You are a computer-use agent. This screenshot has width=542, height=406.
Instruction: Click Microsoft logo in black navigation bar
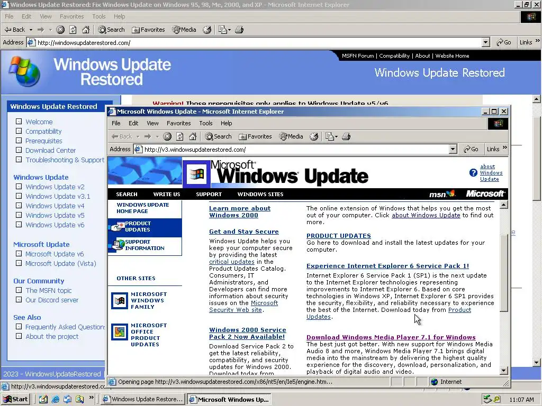click(485, 193)
